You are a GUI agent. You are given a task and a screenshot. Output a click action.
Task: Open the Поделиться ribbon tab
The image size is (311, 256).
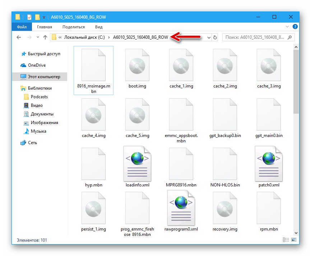click(74, 27)
